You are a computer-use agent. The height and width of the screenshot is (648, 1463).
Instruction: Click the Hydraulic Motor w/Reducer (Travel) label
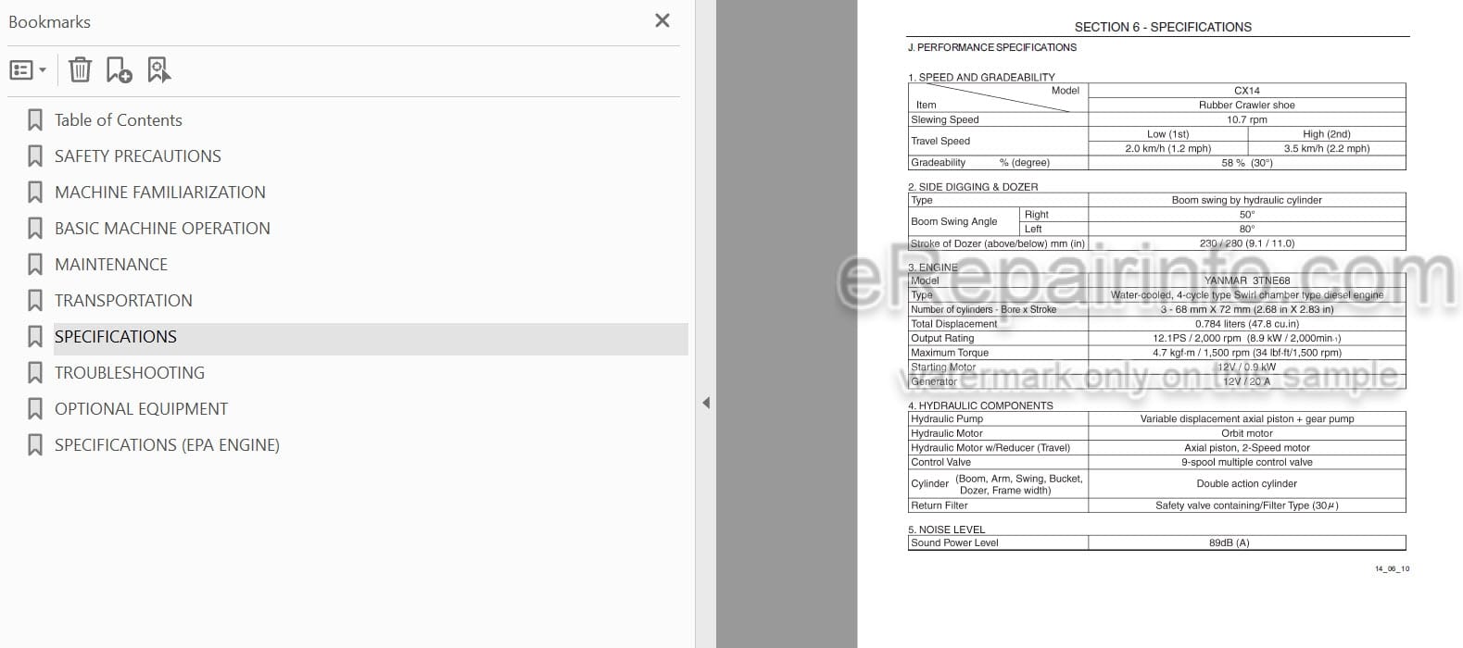[x=990, y=448]
